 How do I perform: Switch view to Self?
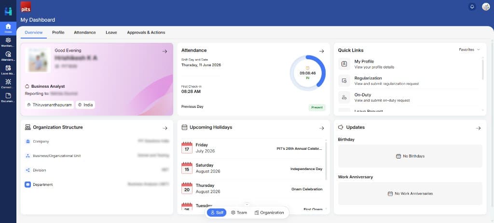[x=217, y=212]
